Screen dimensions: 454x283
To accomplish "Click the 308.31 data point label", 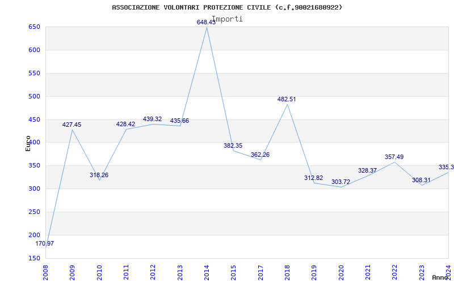I will tap(422, 180).
